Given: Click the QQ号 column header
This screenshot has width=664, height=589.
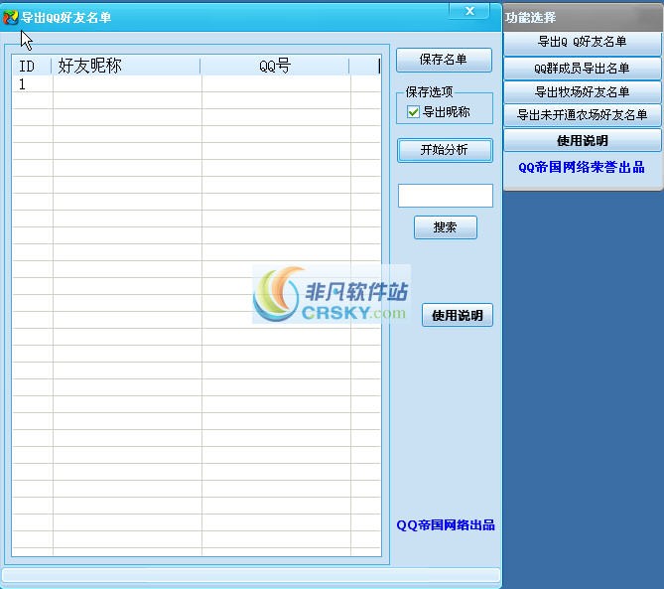Looking at the screenshot, I should point(275,66).
